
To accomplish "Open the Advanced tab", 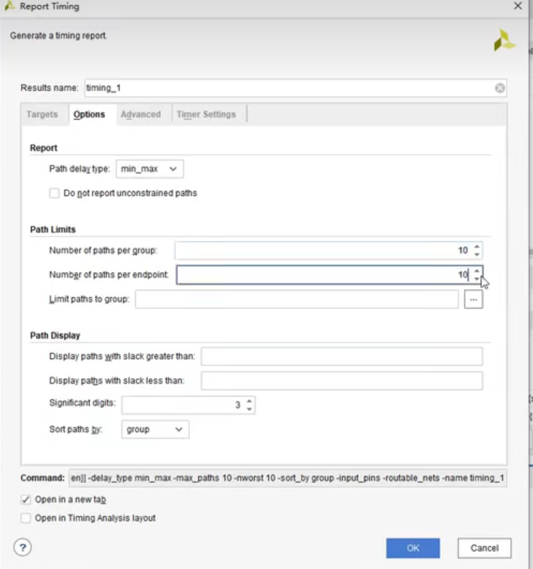I will click(140, 115).
